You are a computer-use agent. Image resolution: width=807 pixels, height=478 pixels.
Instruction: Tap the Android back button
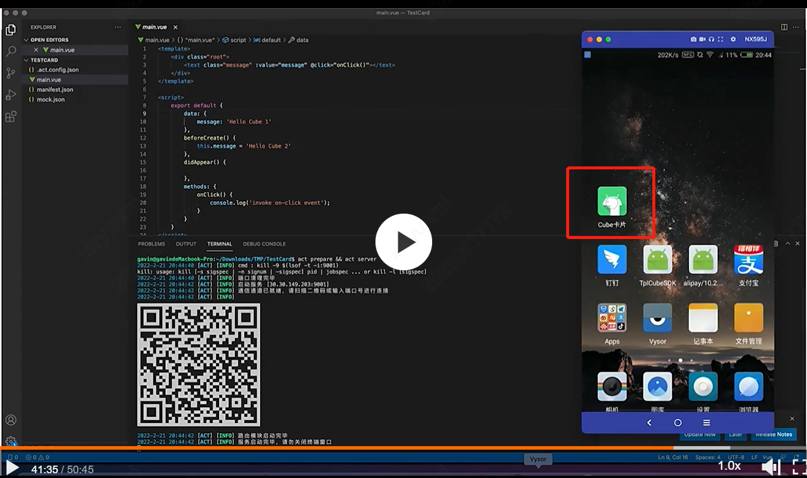[649, 423]
